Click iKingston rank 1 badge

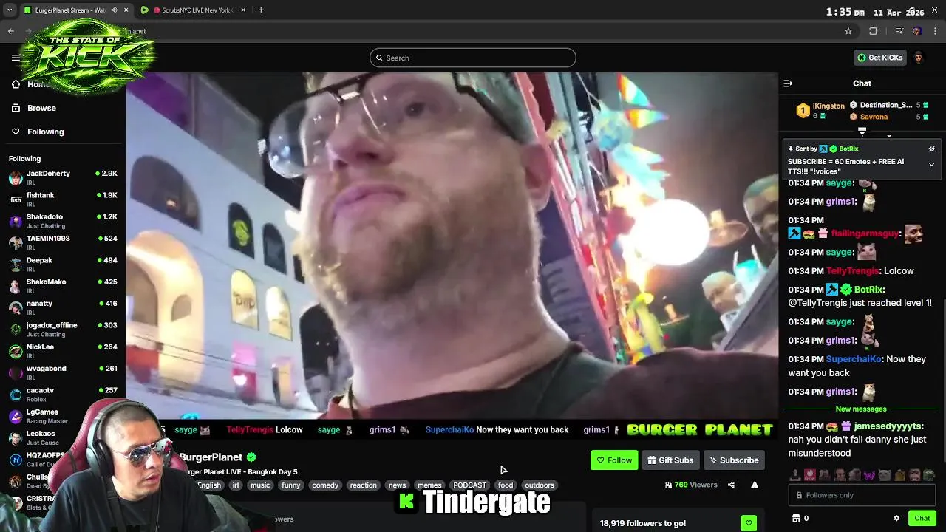[803, 111]
